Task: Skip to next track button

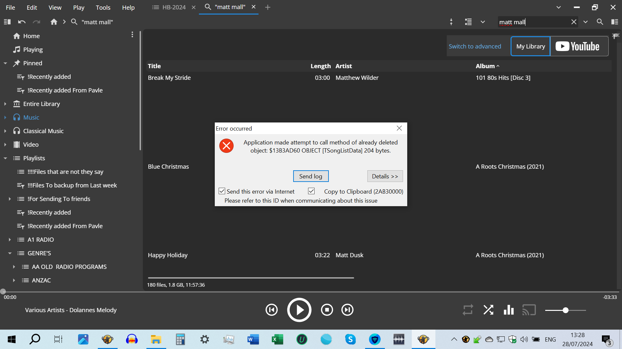Action: coord(347,310)
